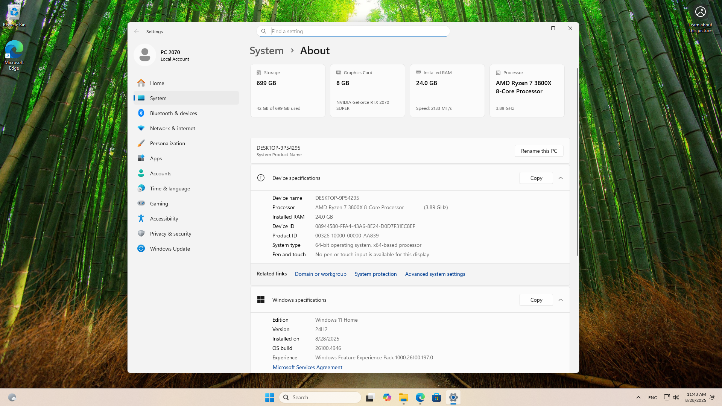
Task: Open File Explorer from the taskbar
Action: (x=404, y=397)
